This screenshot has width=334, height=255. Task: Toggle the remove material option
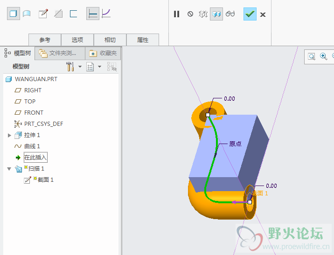click(x=58, y=14)
